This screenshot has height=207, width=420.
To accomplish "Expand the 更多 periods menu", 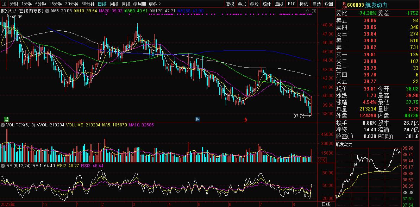I will coord(155,4).
